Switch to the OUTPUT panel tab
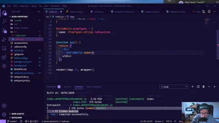Viewport: 219px width, 123px height. click(x=67, y=87)
